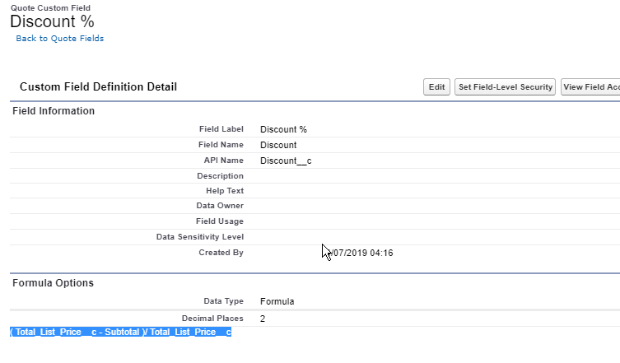Click the API Name value Discount__c
620x363 pixels.
click(286, 161)
